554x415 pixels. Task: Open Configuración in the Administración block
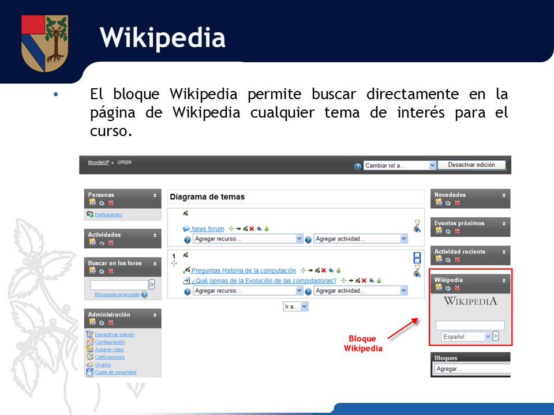pos(110,342)
